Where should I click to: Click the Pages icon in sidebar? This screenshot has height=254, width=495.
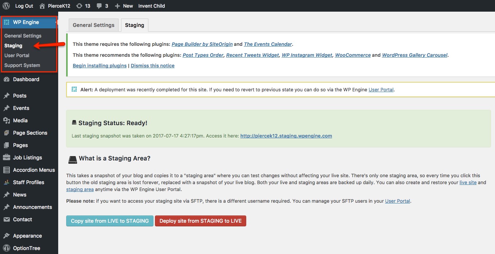7,145
